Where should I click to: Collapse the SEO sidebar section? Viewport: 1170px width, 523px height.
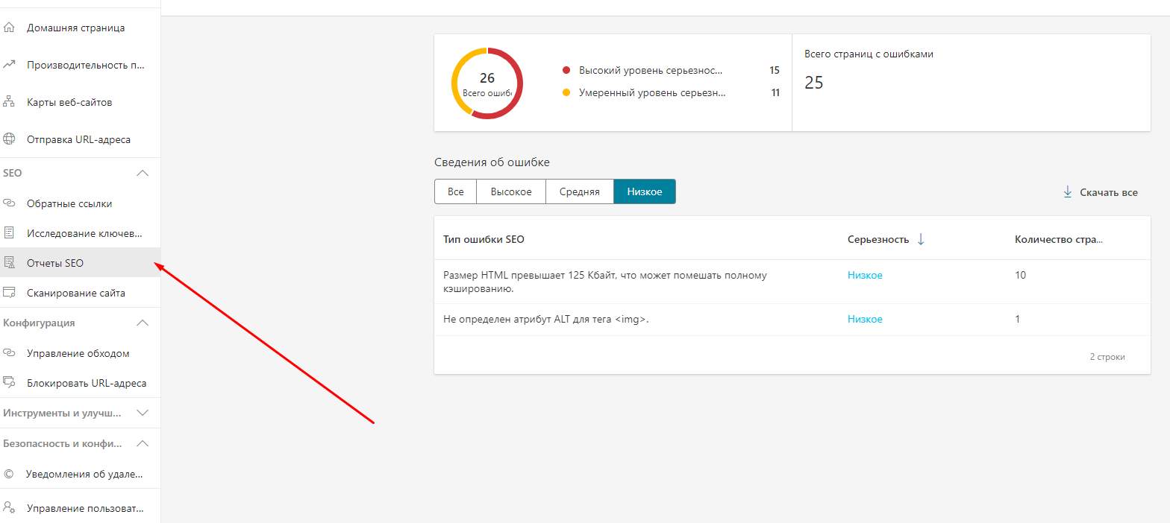click(x=143, y=173)
